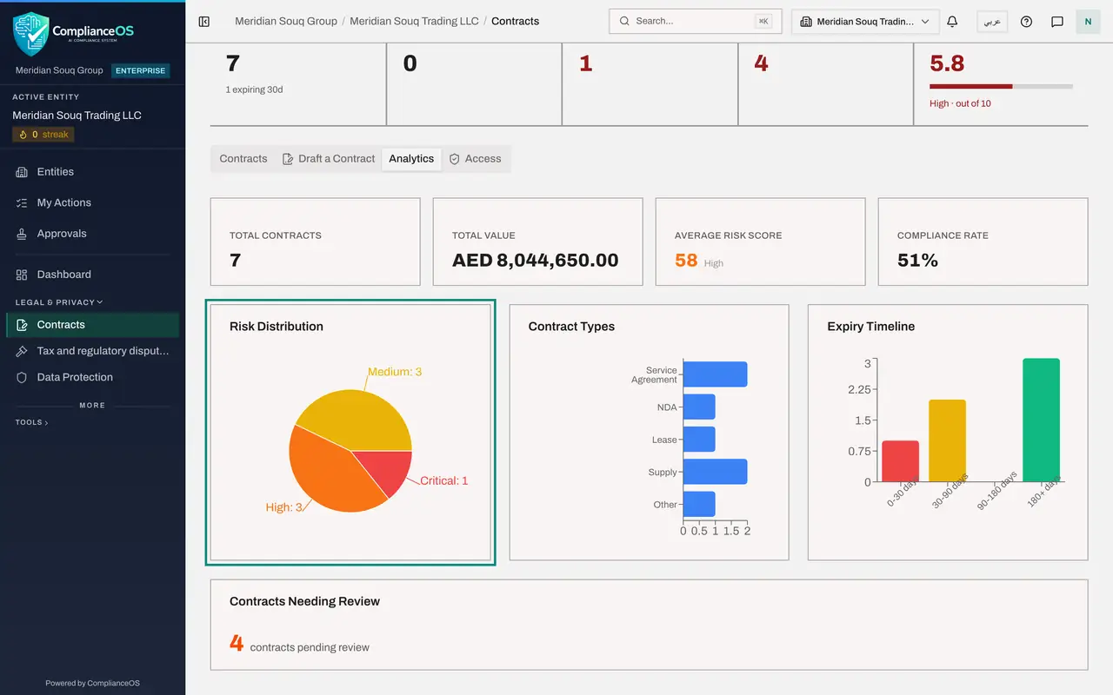Switch language to Arabic
This screenshot has width=1113, height=695.
pyautogui.click(x=992, y=22)
